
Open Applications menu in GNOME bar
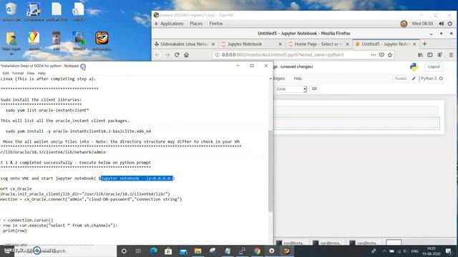(172, 24)
